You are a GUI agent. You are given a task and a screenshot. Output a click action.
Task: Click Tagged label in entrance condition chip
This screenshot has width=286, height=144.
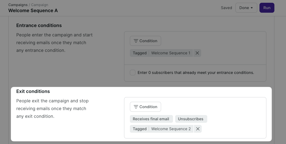(140, 53)
